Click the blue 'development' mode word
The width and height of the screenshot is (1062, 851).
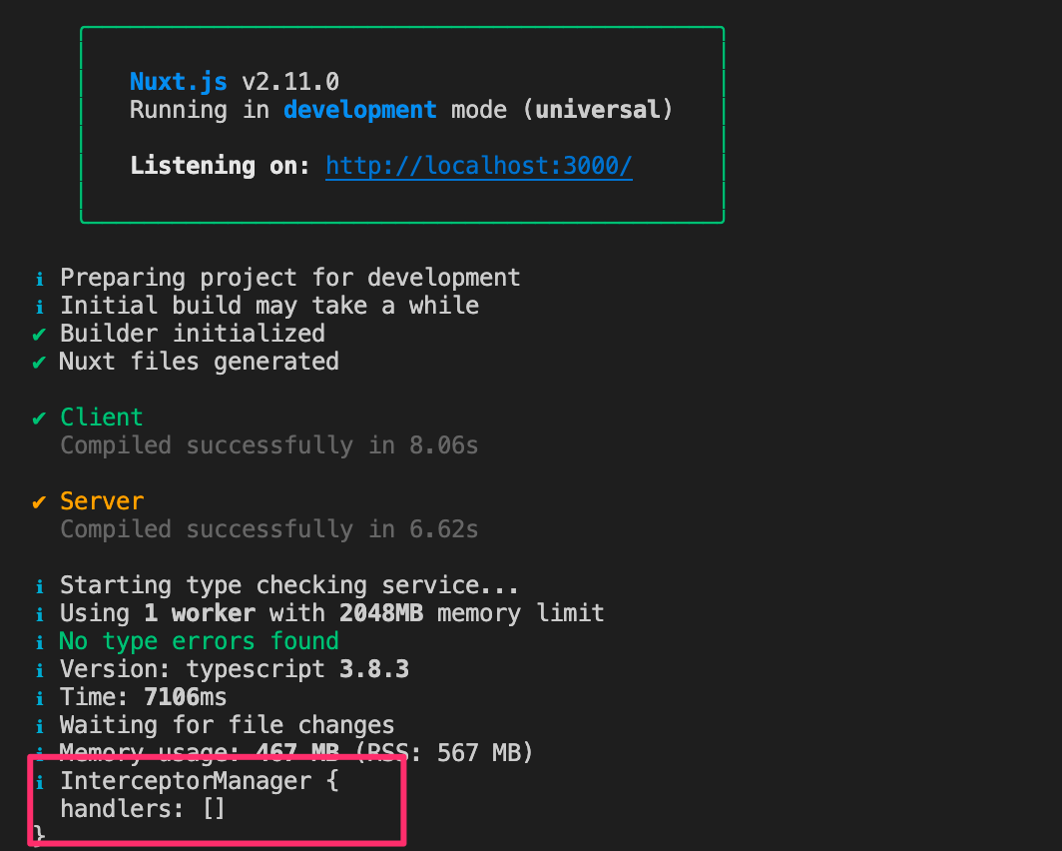point(359,110)
